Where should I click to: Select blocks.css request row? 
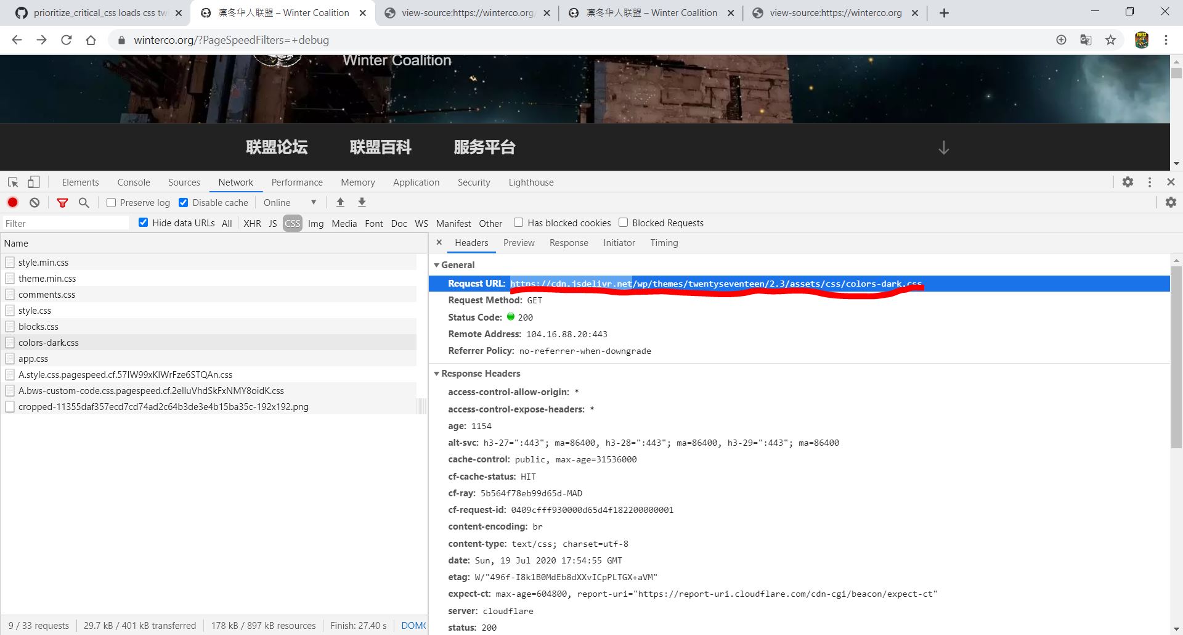(209, 326)
